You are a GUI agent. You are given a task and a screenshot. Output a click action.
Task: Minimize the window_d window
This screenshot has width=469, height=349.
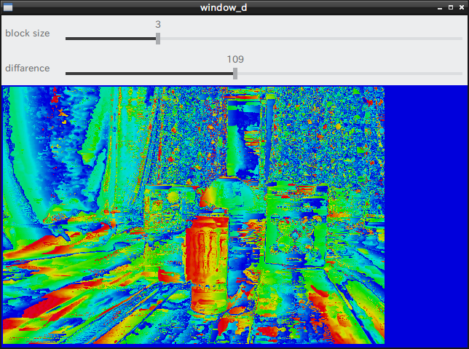pos(440,8)
